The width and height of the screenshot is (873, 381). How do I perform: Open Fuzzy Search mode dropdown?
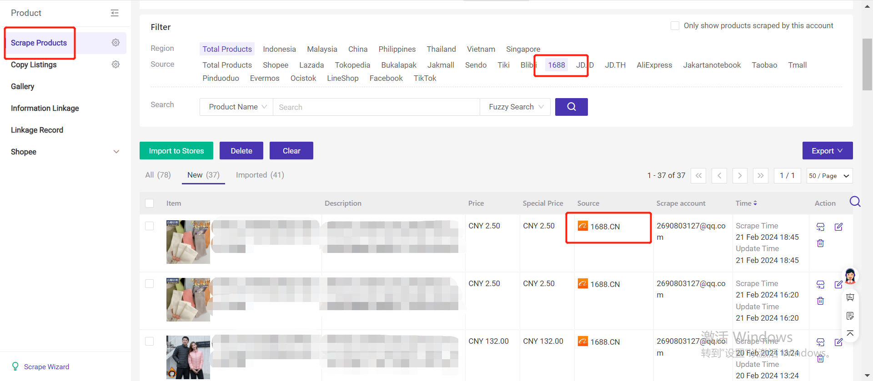(516, 107)
